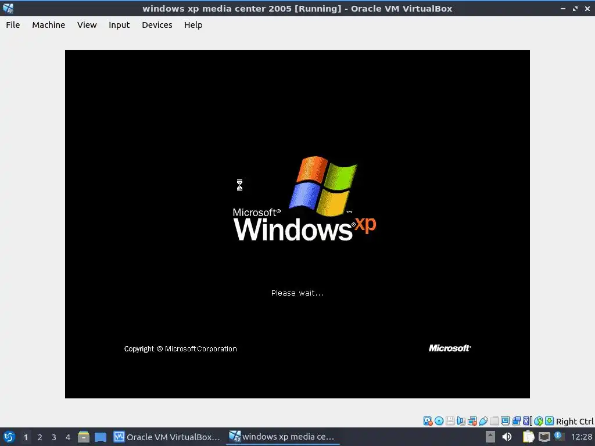Screen dimensions: 595x446
Task: Click the Right Ctrl host key label
Action: [x=575, y=422]
